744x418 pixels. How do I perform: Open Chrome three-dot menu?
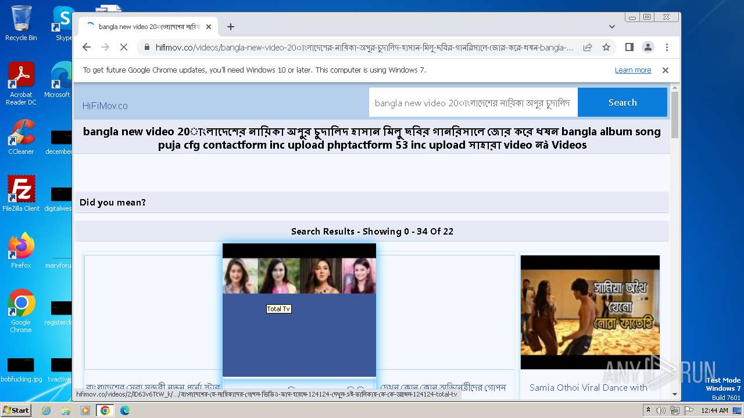667,47
